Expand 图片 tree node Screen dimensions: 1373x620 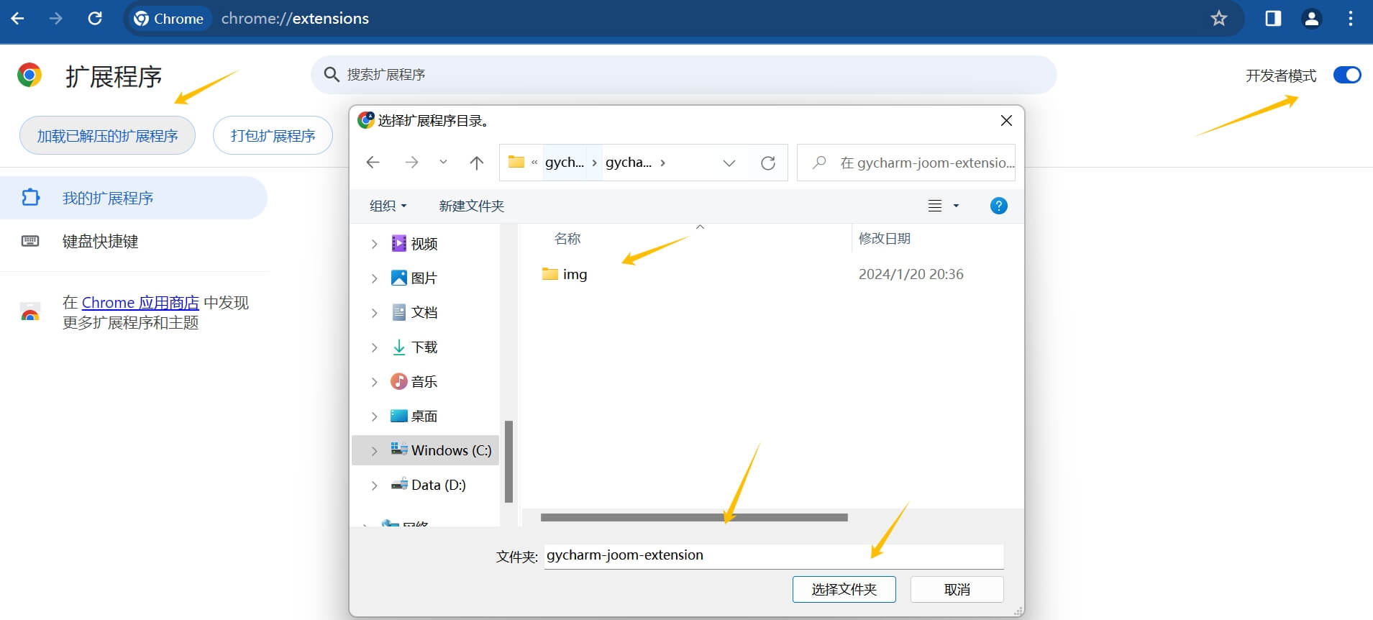374,278
